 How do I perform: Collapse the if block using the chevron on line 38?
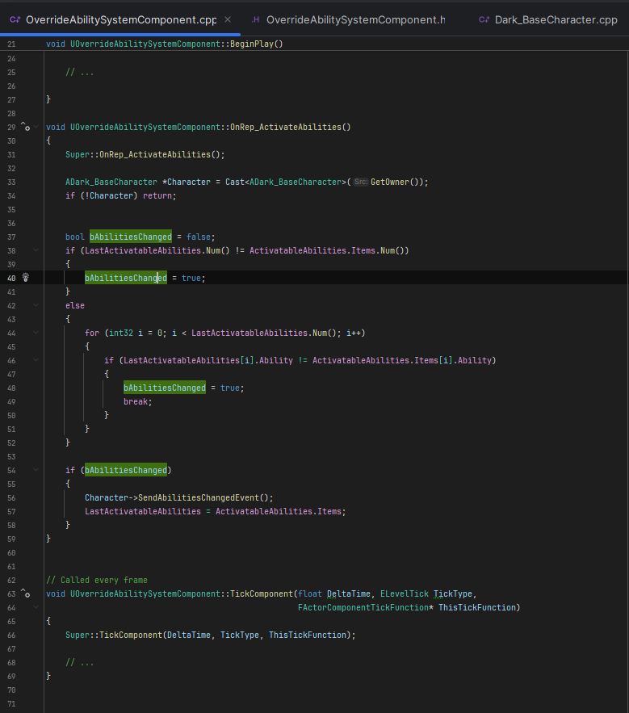pos(36,250)
